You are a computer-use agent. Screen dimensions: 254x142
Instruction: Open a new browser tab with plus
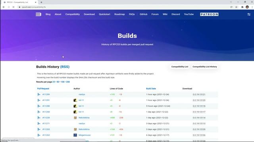(x=41, y=2)
